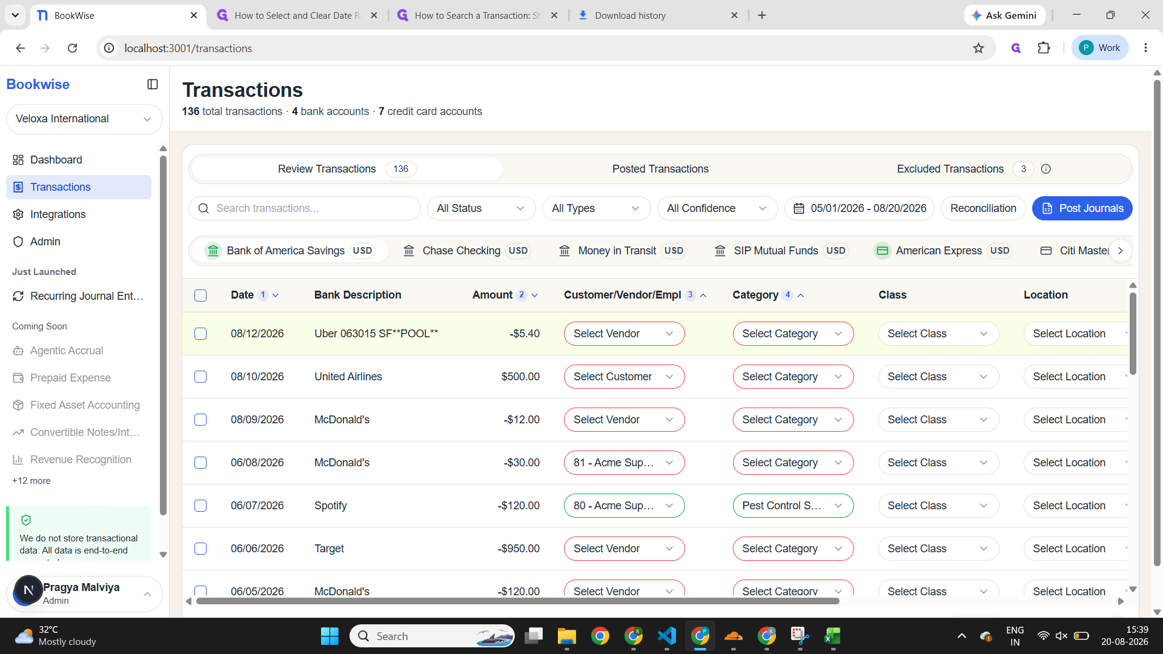The image size is (1163, 654).
Task: Click the Admin shield icon
Action: click(x=18, y=242)
